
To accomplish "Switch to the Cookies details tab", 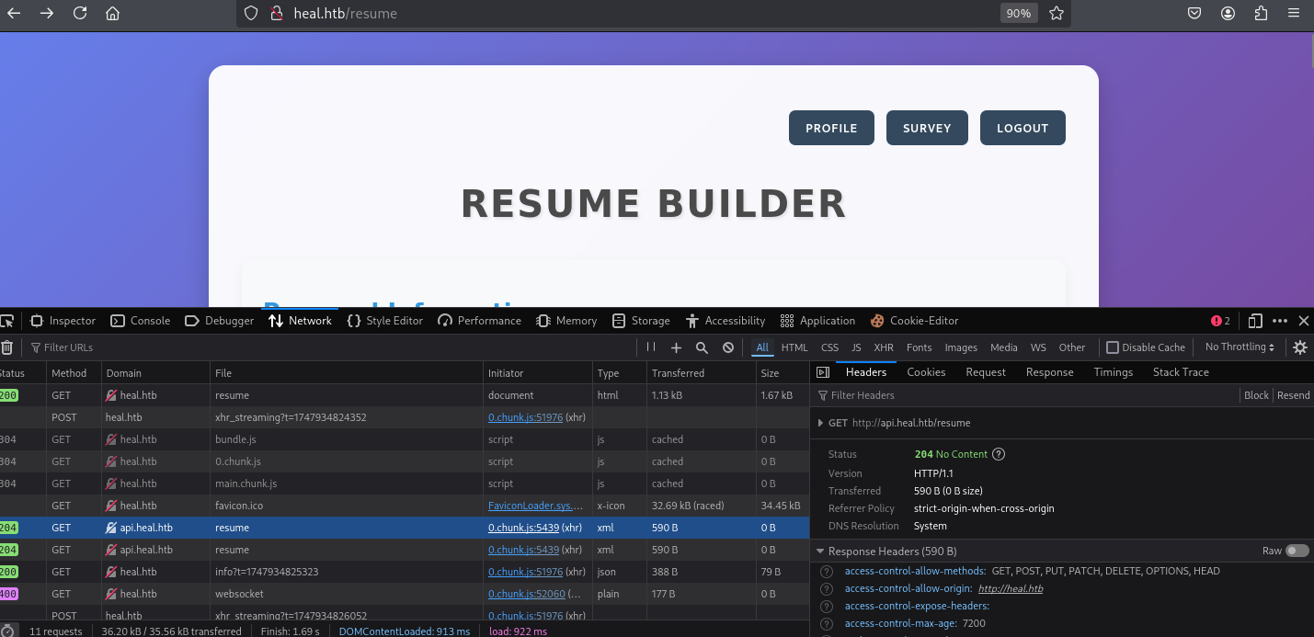I will (926, 372).
